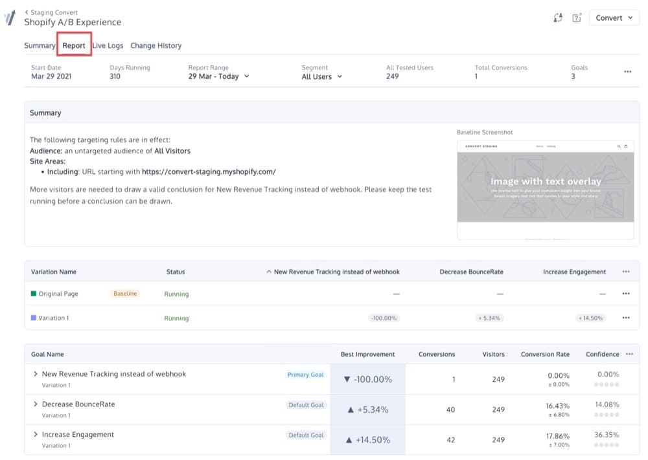
Task: Open the Original Page row options menu
Action: [626, 293]
